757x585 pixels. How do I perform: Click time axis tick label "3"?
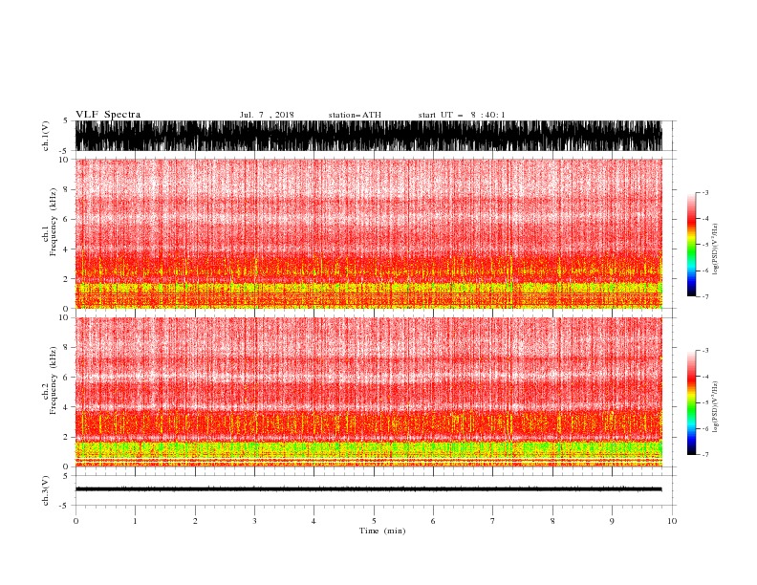(x=254, y=521)
